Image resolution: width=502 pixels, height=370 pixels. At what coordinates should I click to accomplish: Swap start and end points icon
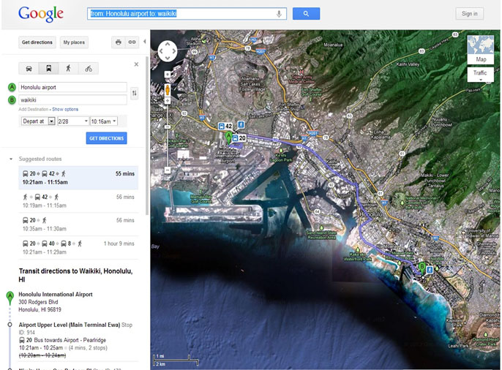click(x=135, y=93)
